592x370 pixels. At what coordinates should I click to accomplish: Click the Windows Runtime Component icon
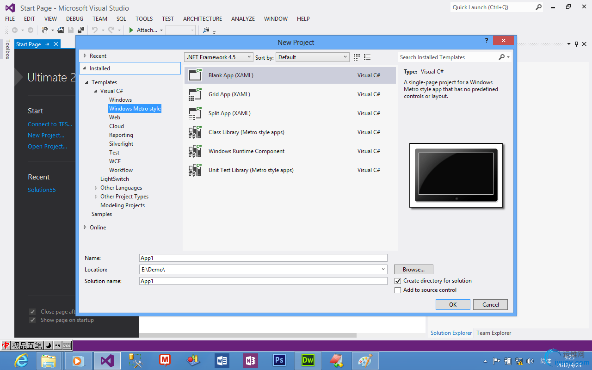pos(195,151)
